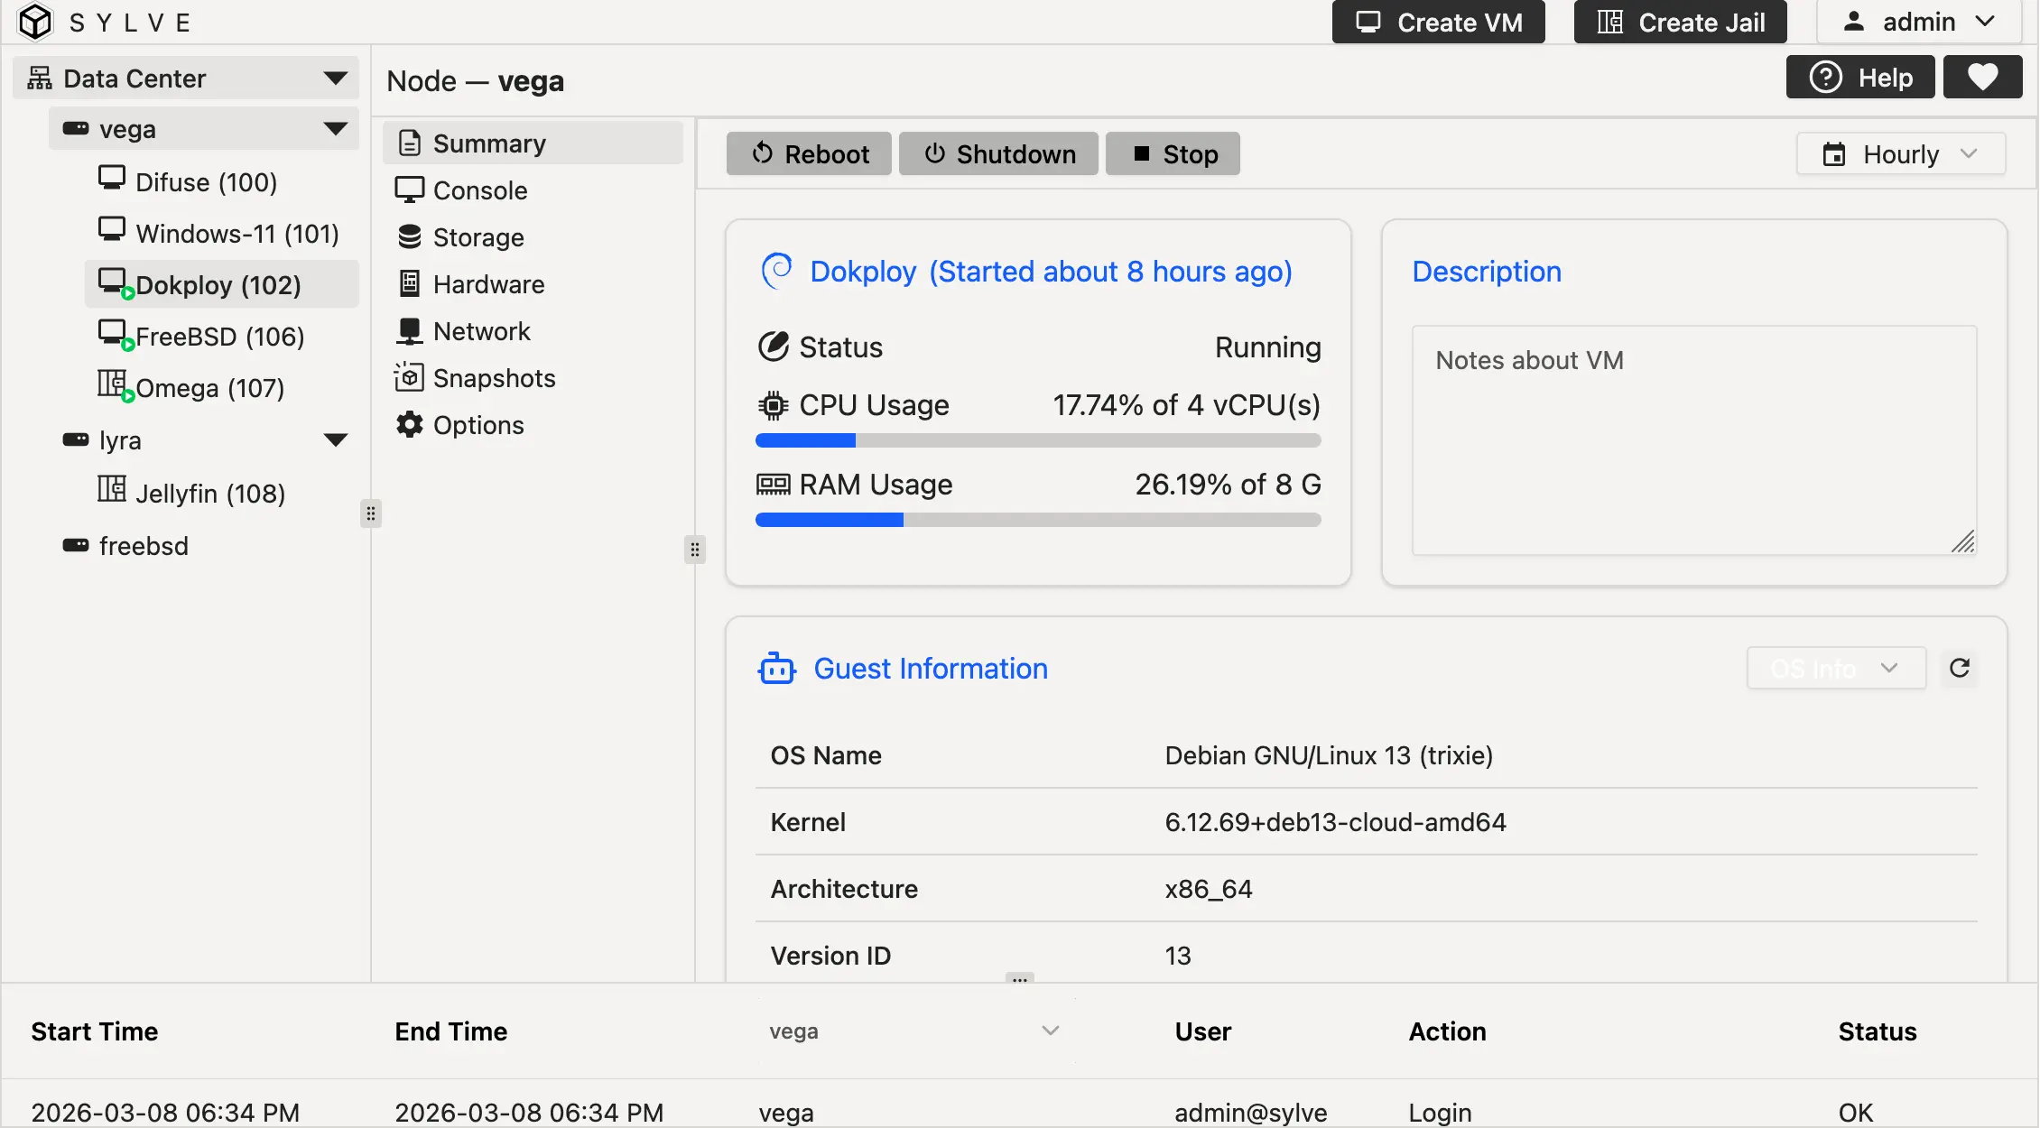
Task: Click the Guest Information refresh icon
Action: tap(1959, 669)
